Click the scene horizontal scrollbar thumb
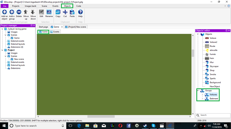This screenshot has width=231, height=129. tap(101, 116)
